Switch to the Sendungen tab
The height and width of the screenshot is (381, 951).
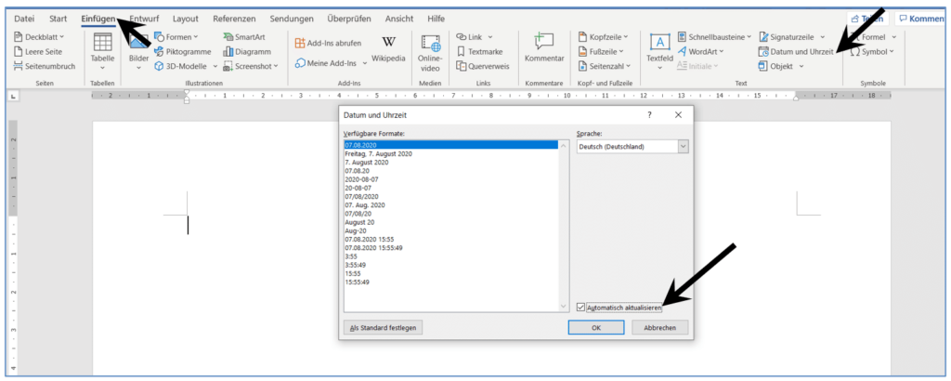292,19
